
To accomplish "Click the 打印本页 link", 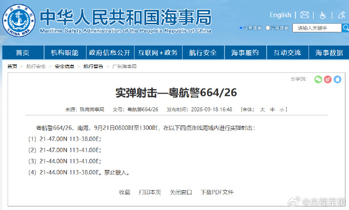I will click(x=150, y=192).
